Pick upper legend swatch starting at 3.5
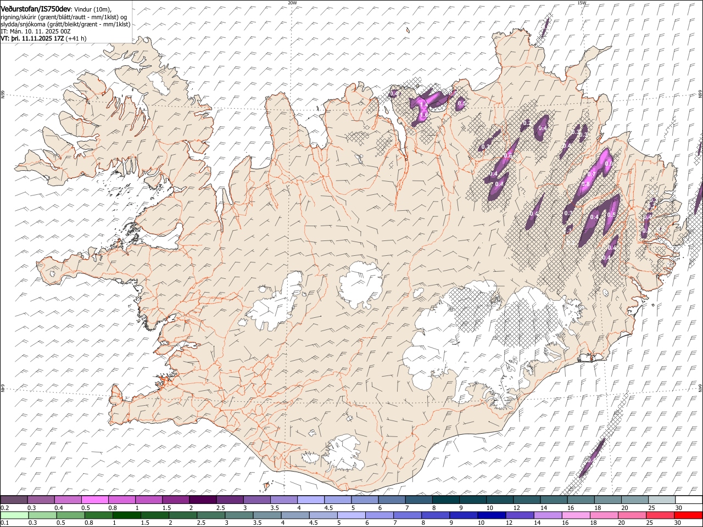 (x=284, y=500)
